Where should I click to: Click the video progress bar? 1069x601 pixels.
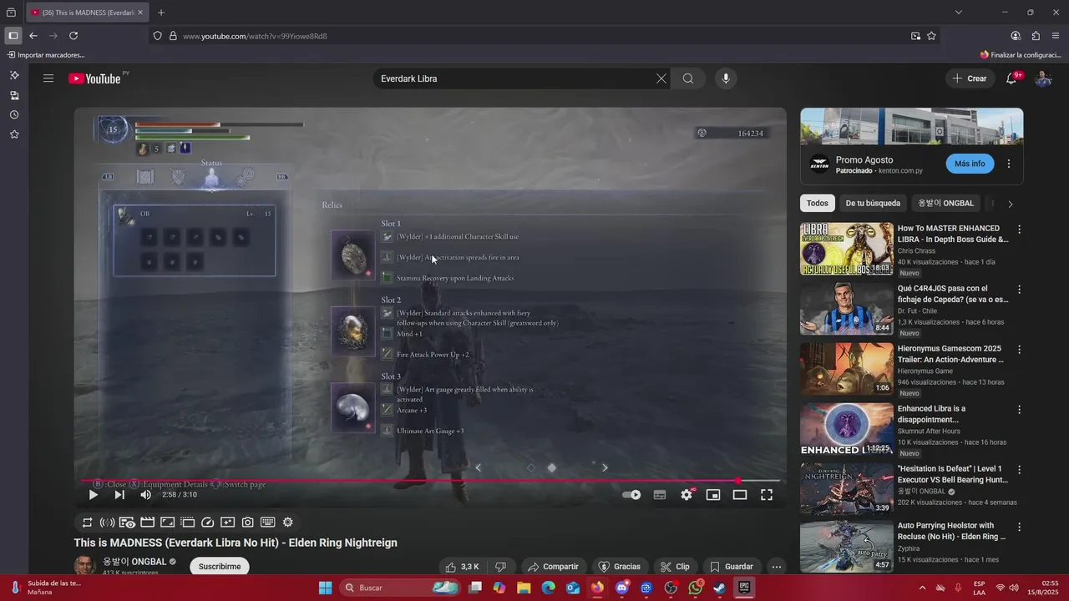coord(430,481)
